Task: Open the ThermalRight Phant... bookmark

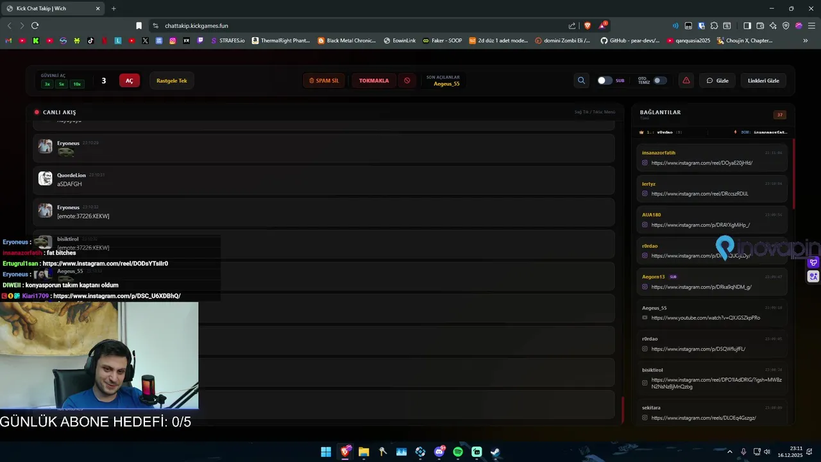Action: coord(281,40)
